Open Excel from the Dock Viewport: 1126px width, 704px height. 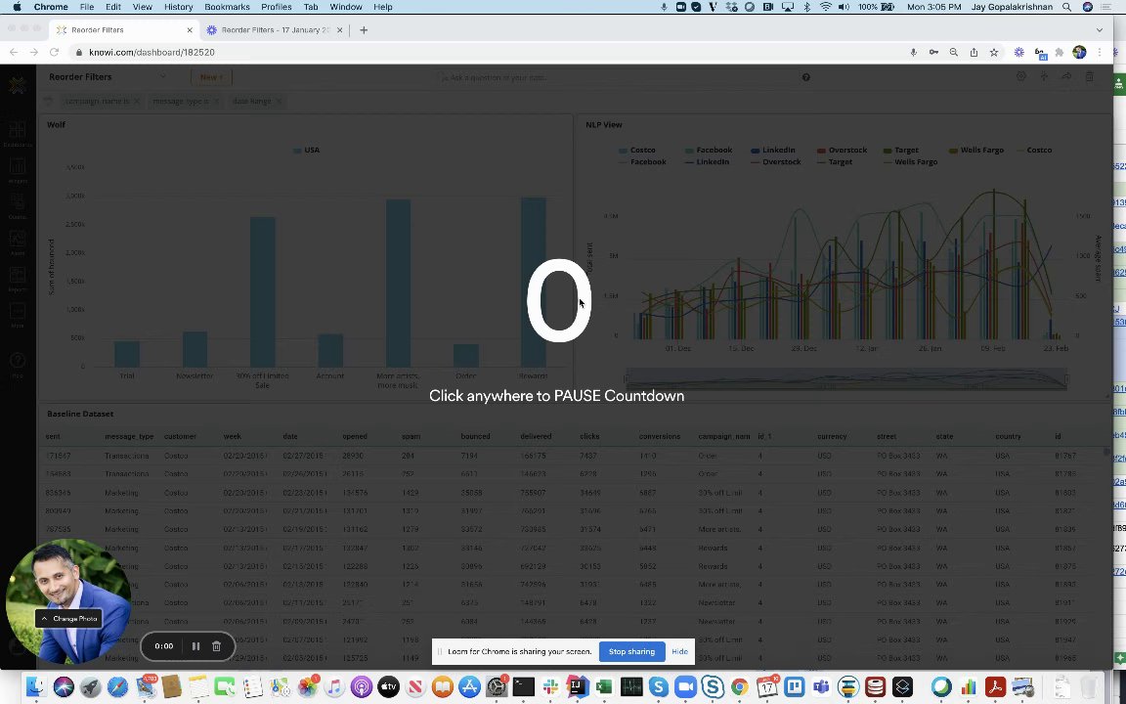pos(604,686)
